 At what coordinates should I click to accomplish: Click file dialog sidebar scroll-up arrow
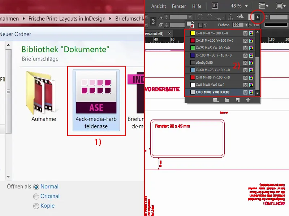[x=8, y=45]
